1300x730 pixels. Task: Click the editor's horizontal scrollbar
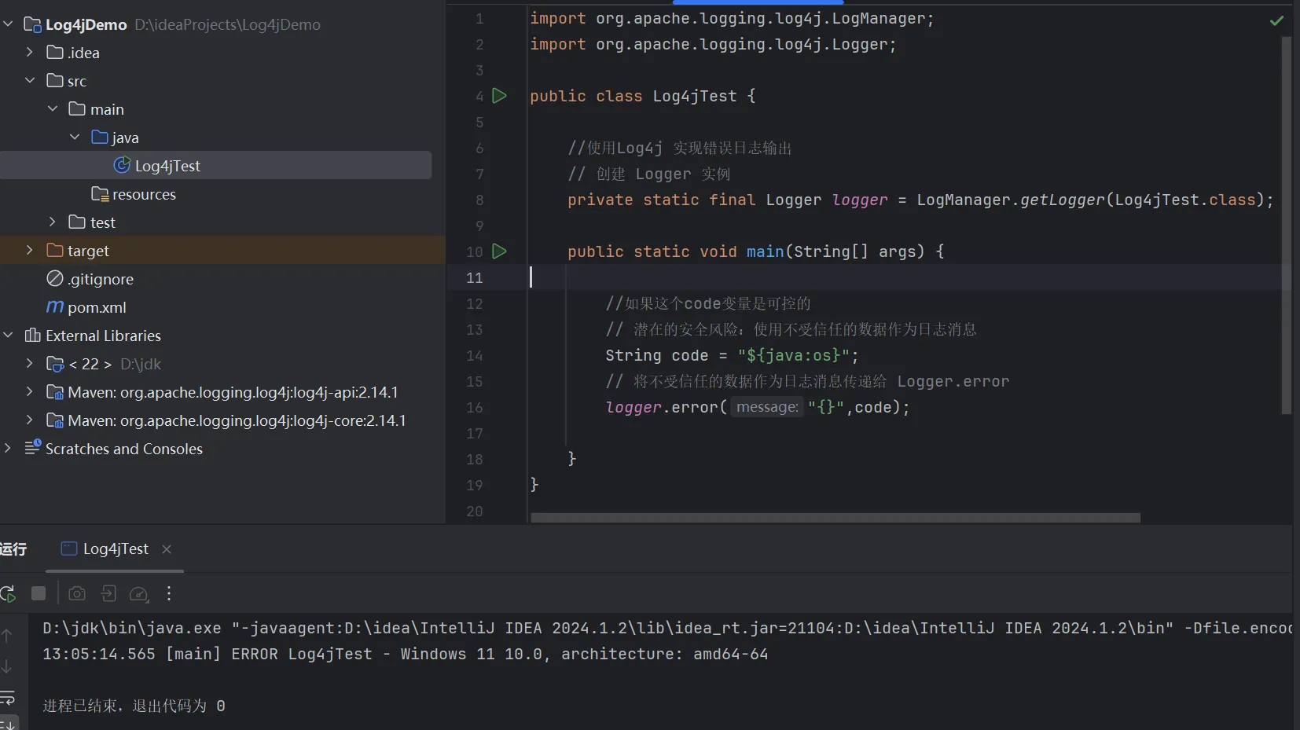[835, 518]
